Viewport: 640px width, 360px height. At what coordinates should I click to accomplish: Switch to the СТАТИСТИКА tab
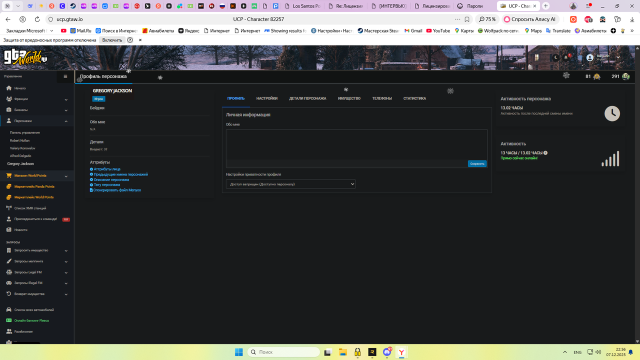click(414, 98)
